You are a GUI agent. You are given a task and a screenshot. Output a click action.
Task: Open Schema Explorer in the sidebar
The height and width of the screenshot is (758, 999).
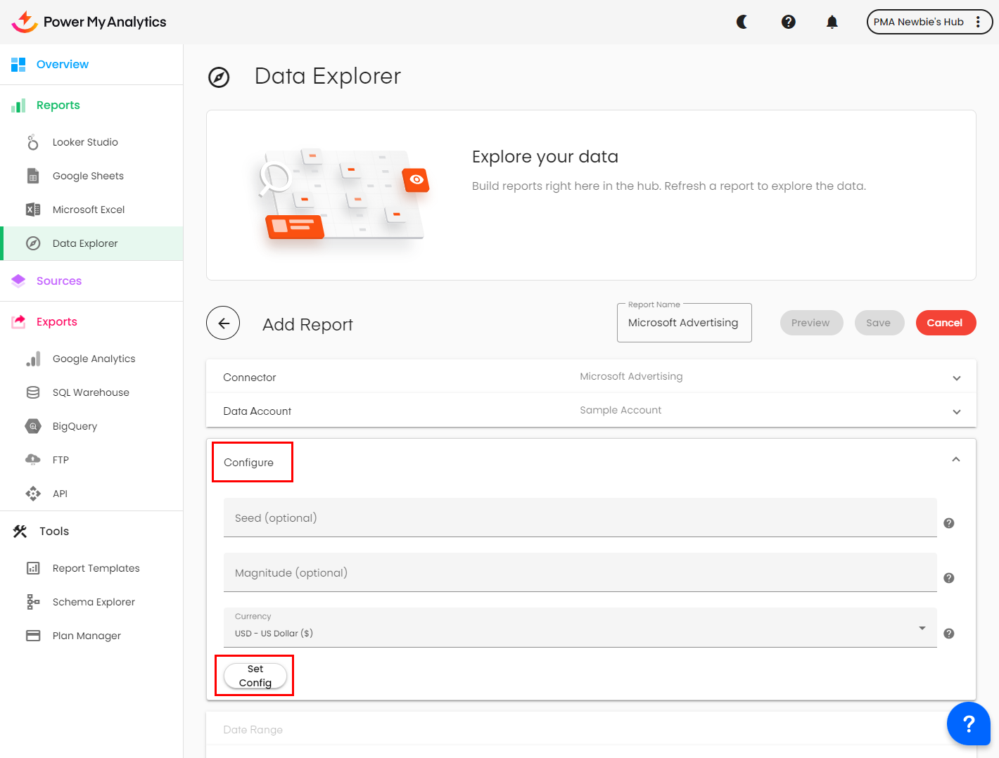tap(94, 602)
